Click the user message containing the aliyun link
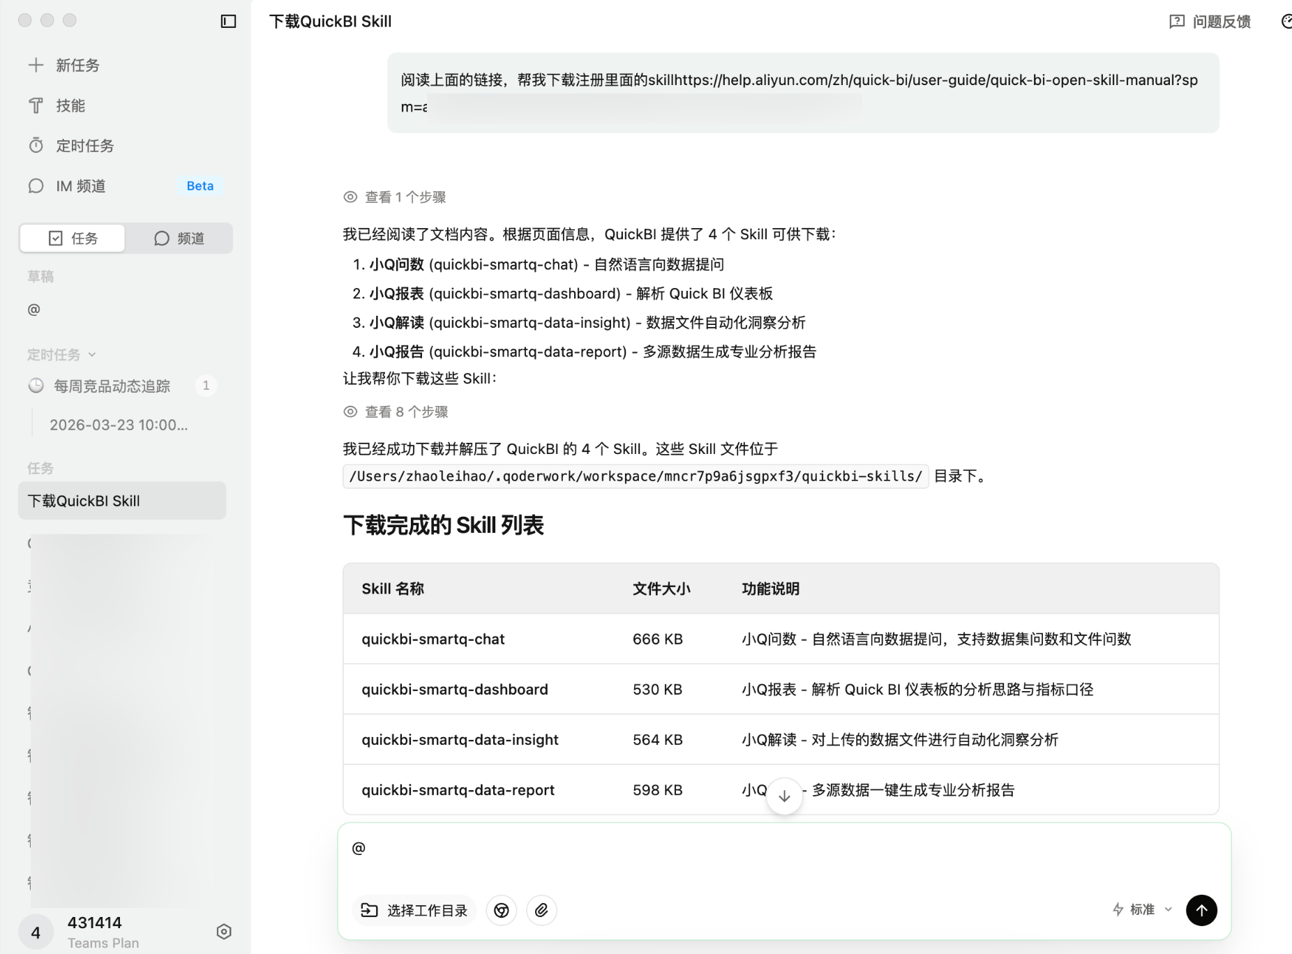Image resolution: width=1292 pixels, height=954 pixels. click(x=803, y=93)
